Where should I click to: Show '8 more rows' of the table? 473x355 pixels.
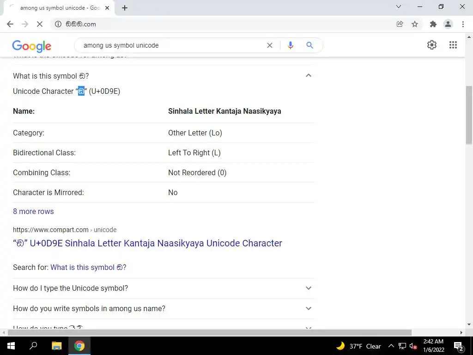pyautogui.click(x=33, y=211)
